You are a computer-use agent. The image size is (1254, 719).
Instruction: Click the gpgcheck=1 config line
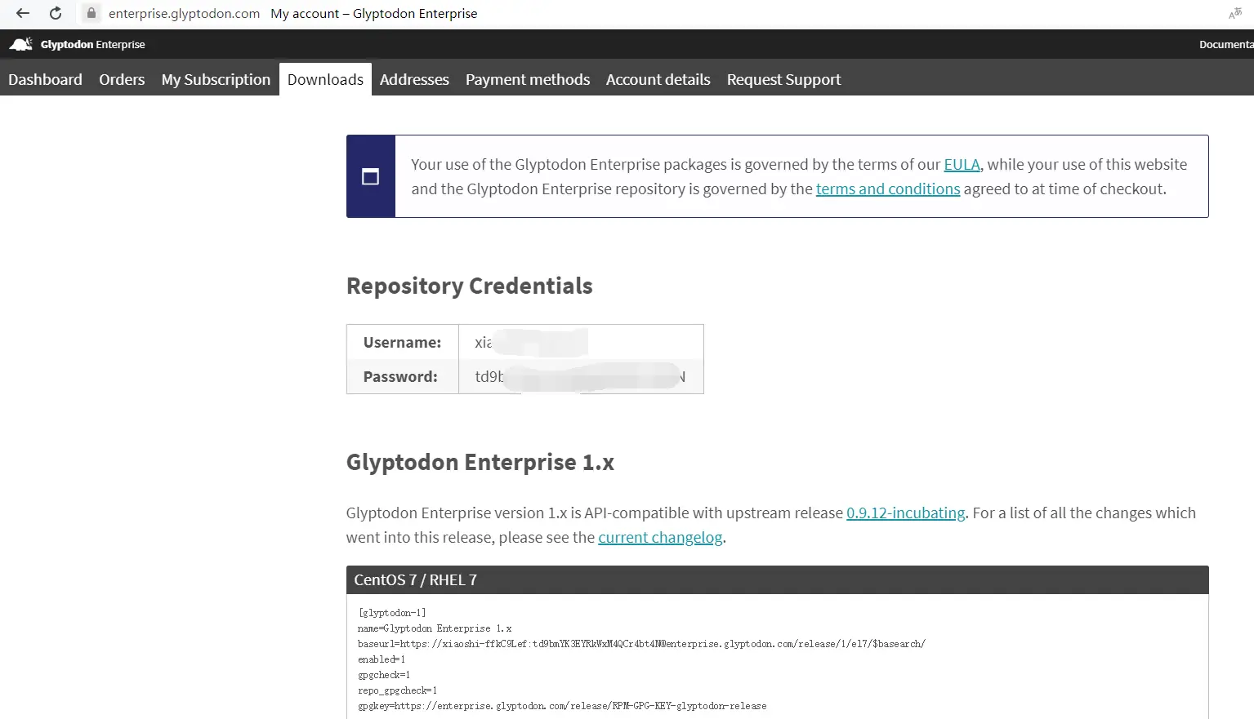[x=384, y=674]
